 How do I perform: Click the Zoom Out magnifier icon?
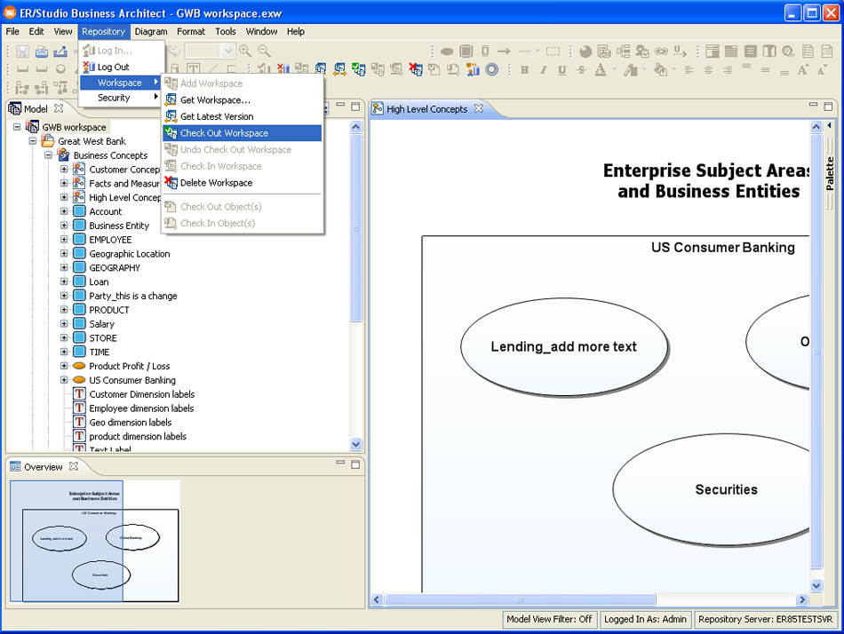(x=264, y=52)
